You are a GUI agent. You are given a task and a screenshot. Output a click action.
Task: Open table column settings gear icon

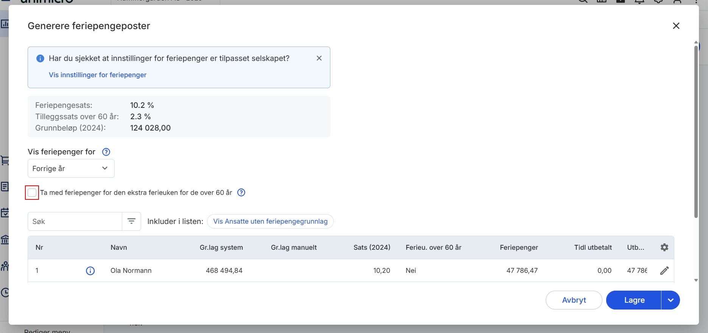664,247
